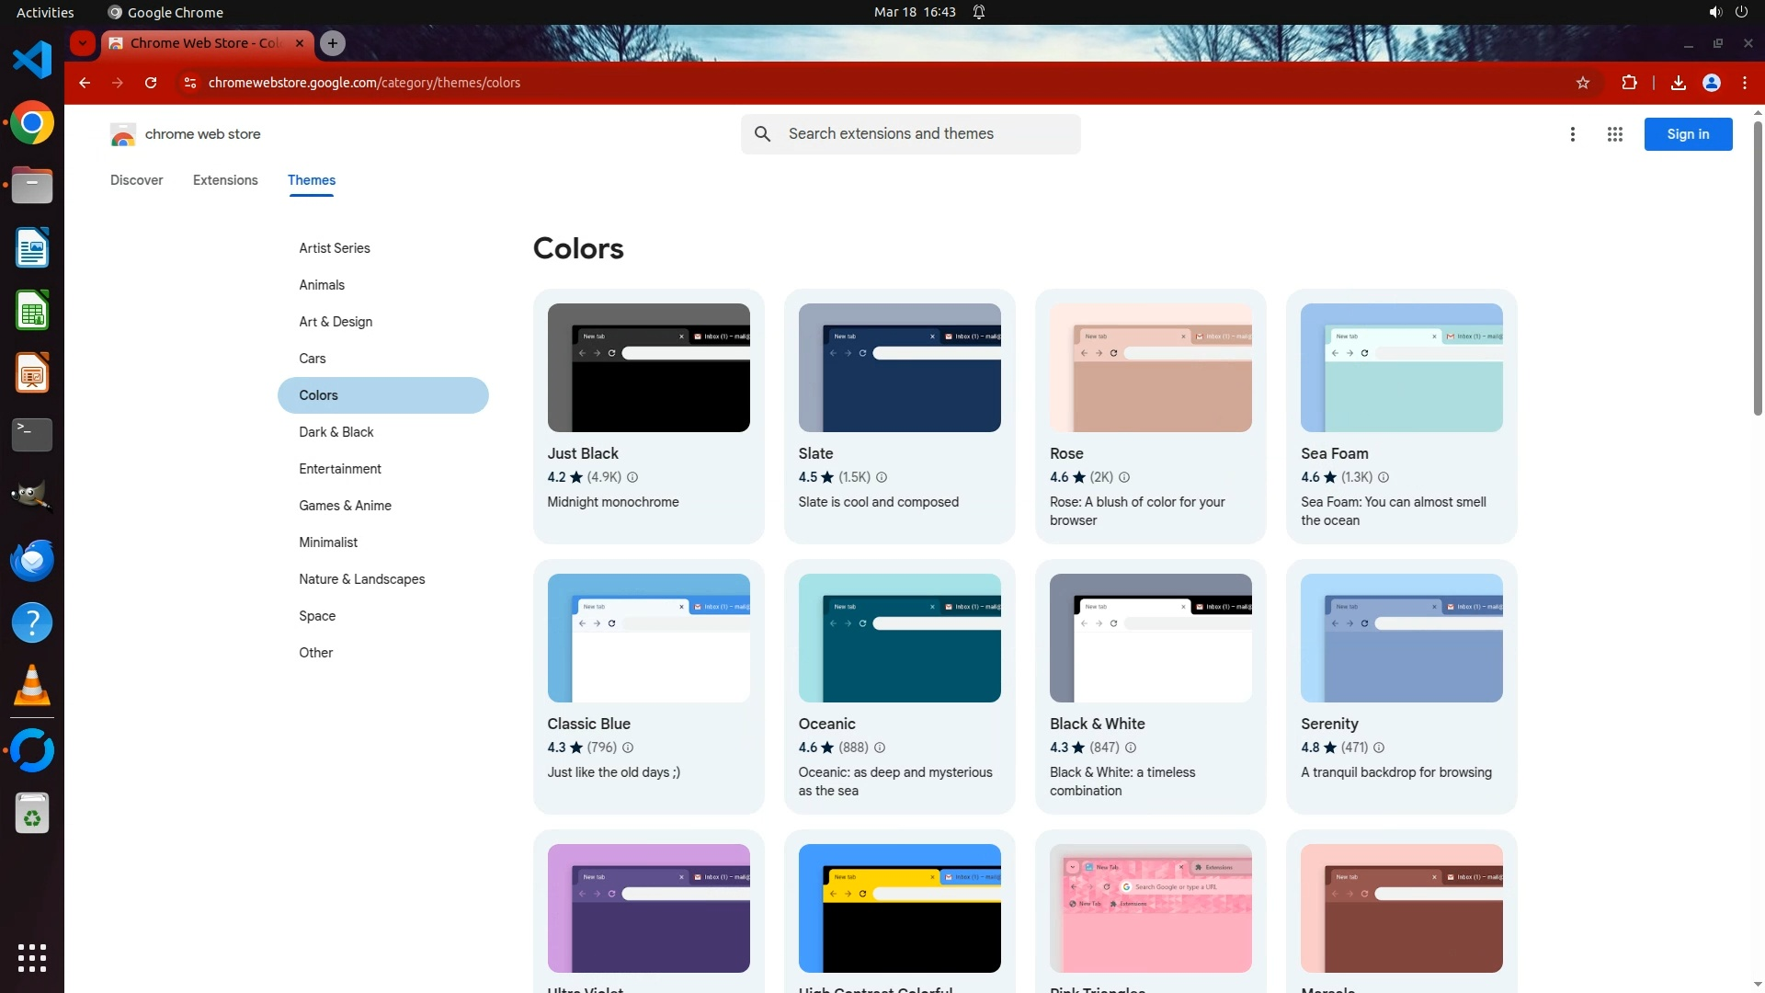Expand the tab search dropdown arrow

(x=83, y=43)
